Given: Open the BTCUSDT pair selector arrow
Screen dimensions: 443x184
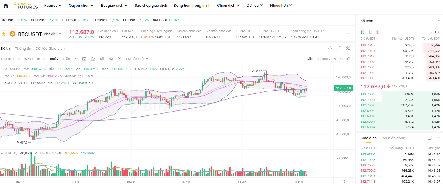Looking at the screenshot, I should point(60,34).
